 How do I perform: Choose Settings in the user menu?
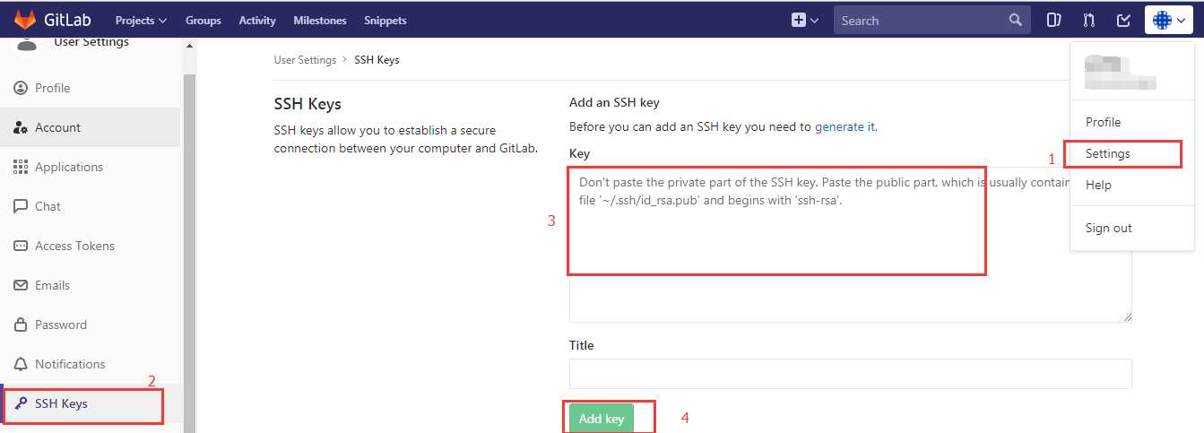1107,153
